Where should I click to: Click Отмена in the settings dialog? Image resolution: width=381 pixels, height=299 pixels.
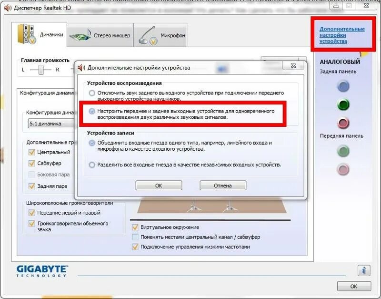coord(223,186)
